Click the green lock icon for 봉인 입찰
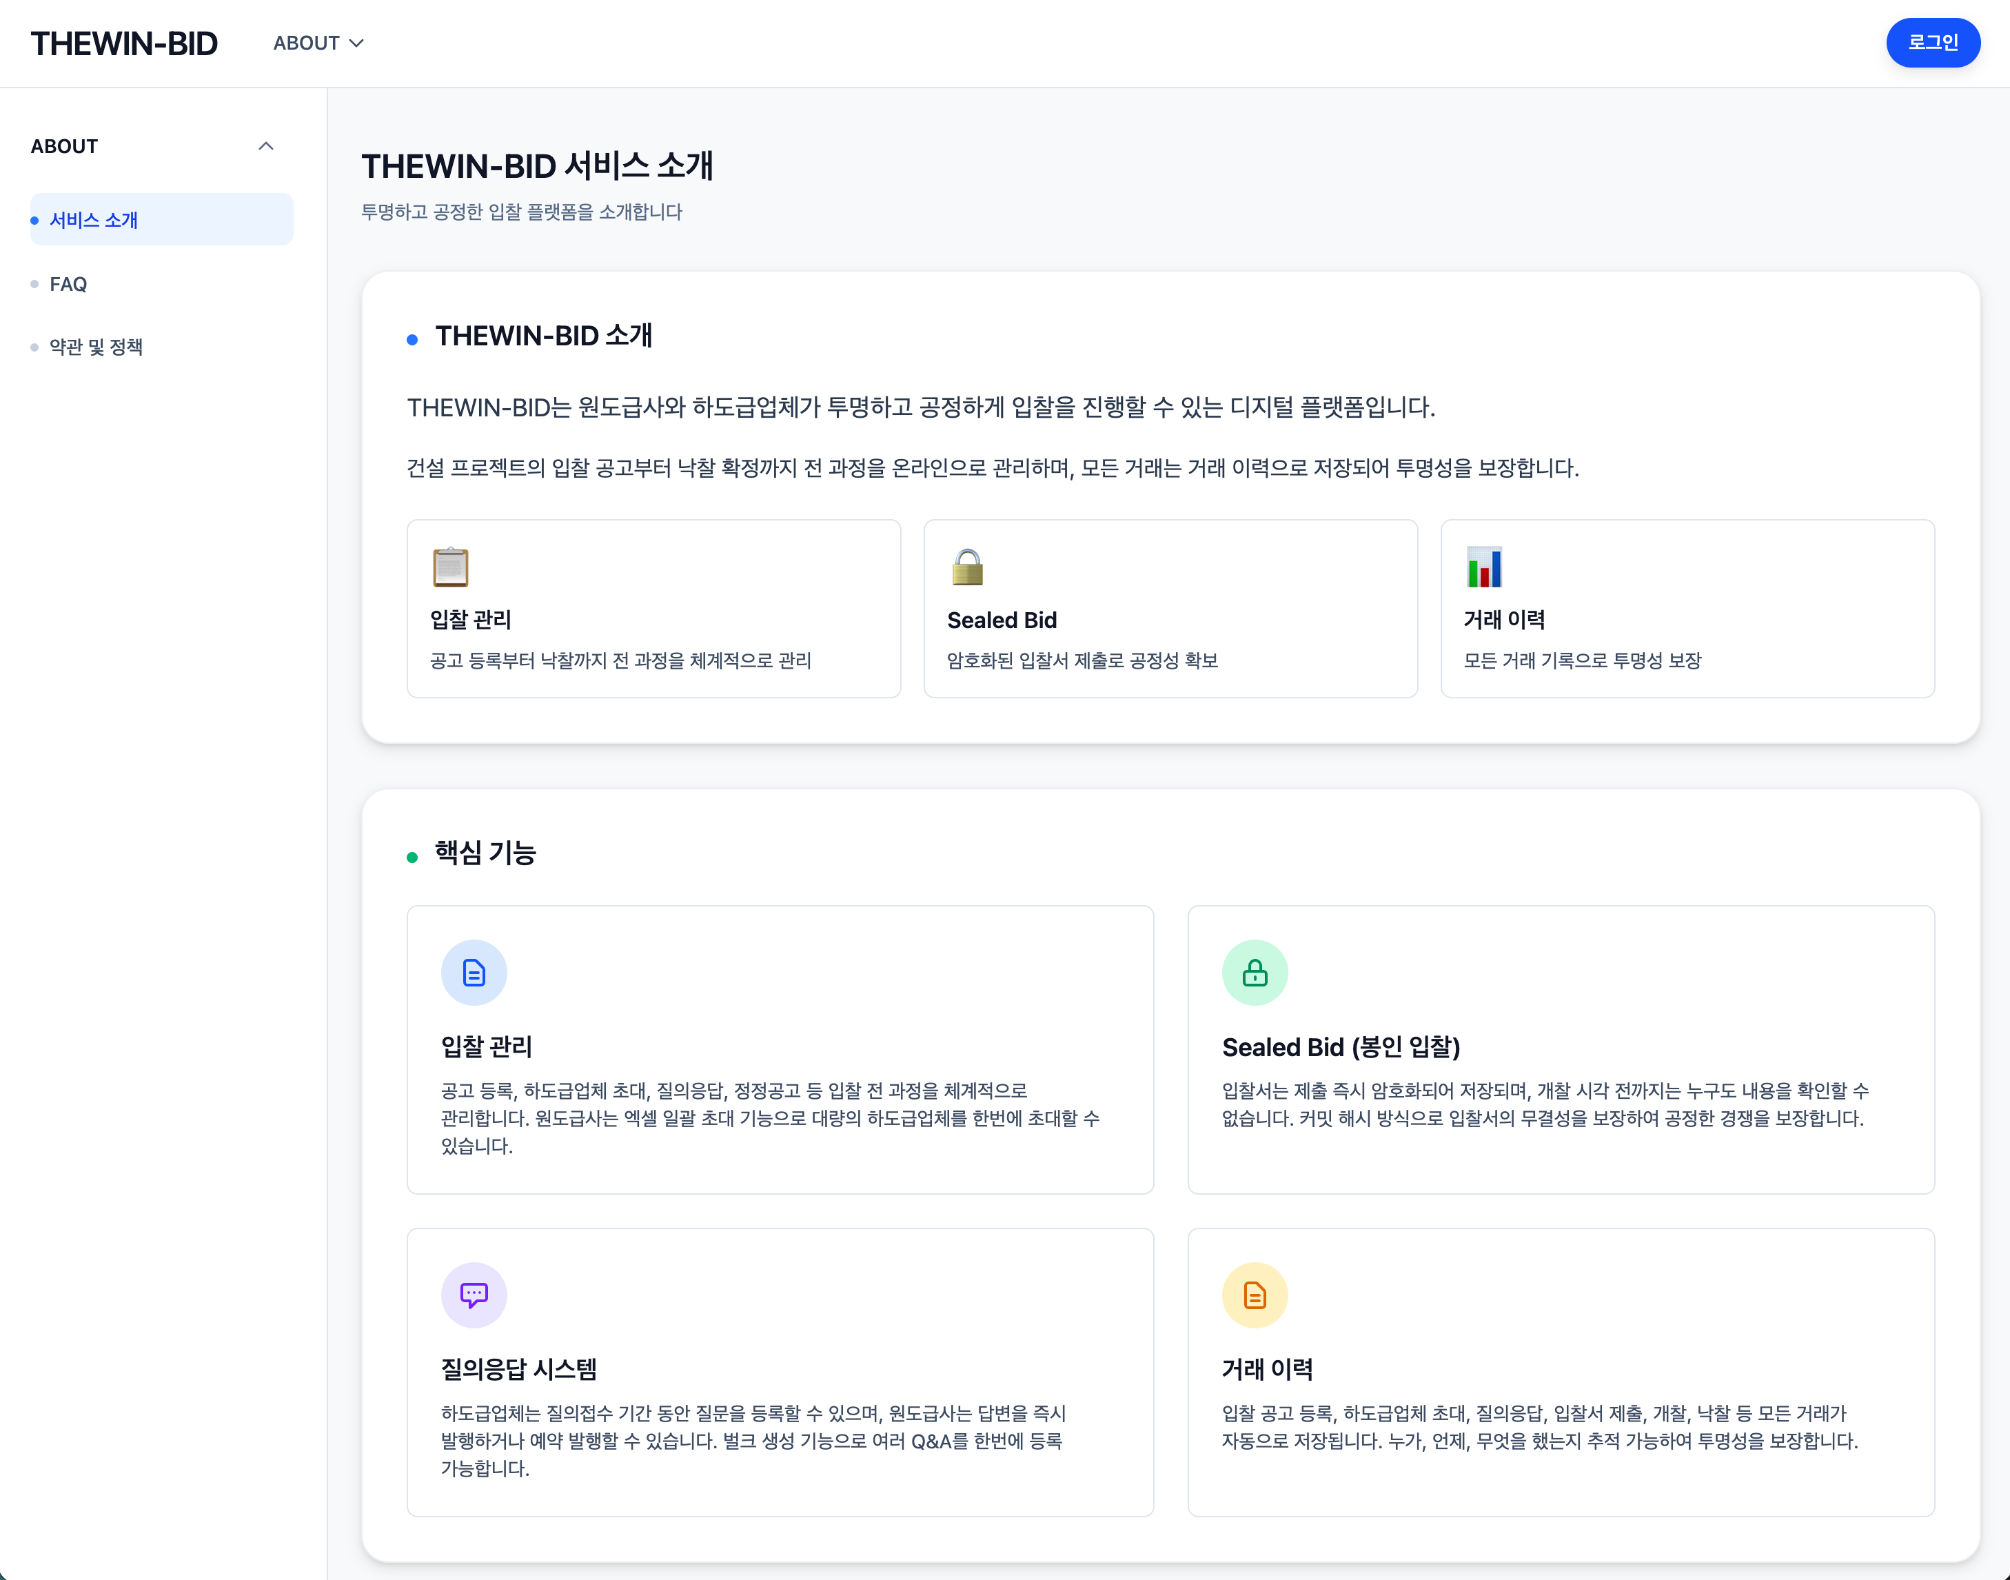 1255,972
